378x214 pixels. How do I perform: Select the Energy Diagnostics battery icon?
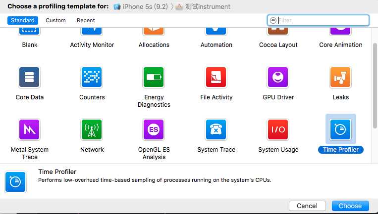(x=154, y=77)
